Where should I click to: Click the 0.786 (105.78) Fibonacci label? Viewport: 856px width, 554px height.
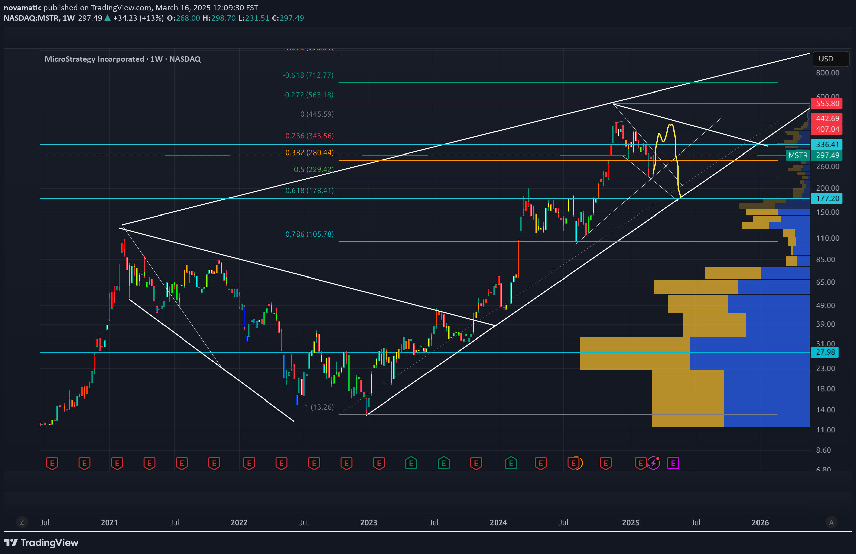coord(310,234)
